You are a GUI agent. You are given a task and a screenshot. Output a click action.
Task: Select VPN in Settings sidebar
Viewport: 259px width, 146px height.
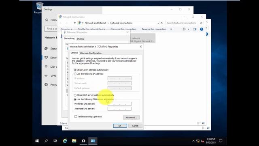50,76
